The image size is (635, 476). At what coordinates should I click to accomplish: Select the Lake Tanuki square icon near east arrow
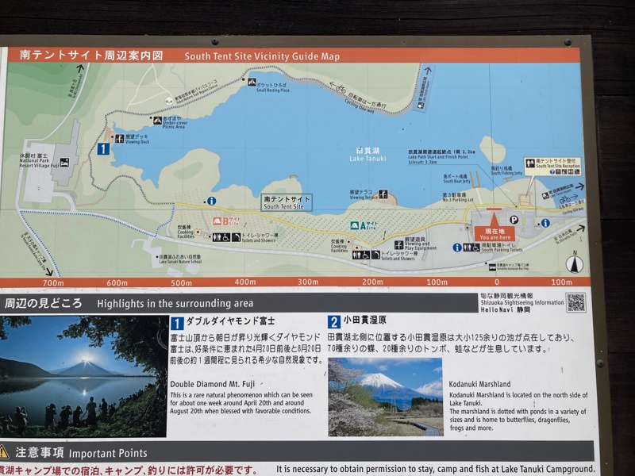pyautogui.click(x=545, y=196)
